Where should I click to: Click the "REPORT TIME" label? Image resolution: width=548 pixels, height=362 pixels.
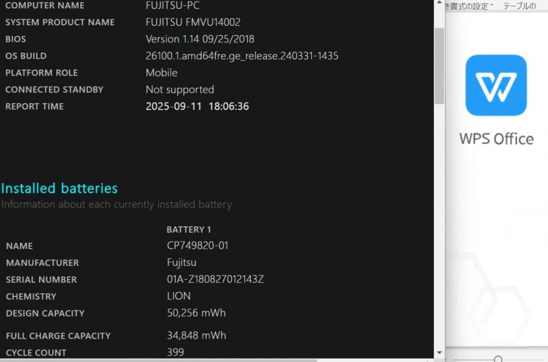[34, 106]
